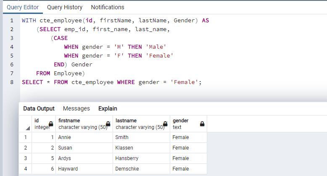Switch to the Query History tab
The height and width of the screenshot is (176, 327).
pyautogui.click(x=64, y=7)
